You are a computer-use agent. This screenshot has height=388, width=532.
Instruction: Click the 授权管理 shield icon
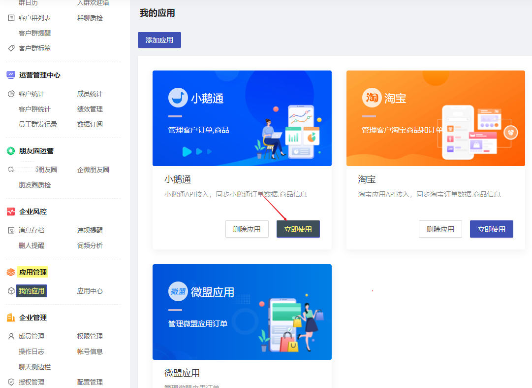click(x=11, y=382)
